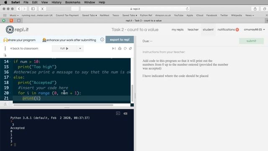The image size is (268, 151).
Task: Open the History menu
Action: click(57, 2)
